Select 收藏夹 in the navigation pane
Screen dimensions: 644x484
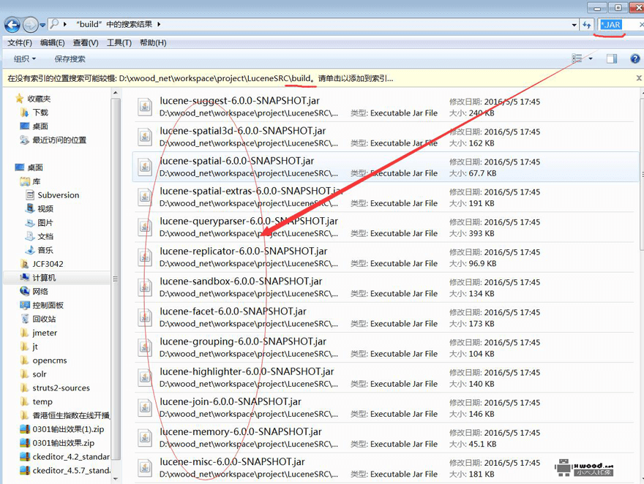[33, 99]
